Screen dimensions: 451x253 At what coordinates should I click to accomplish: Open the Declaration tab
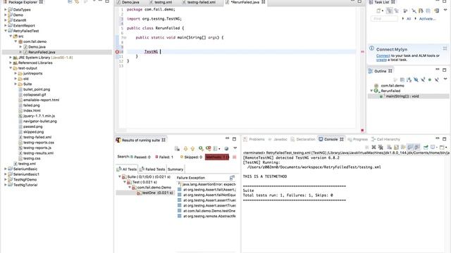point(305,139)
